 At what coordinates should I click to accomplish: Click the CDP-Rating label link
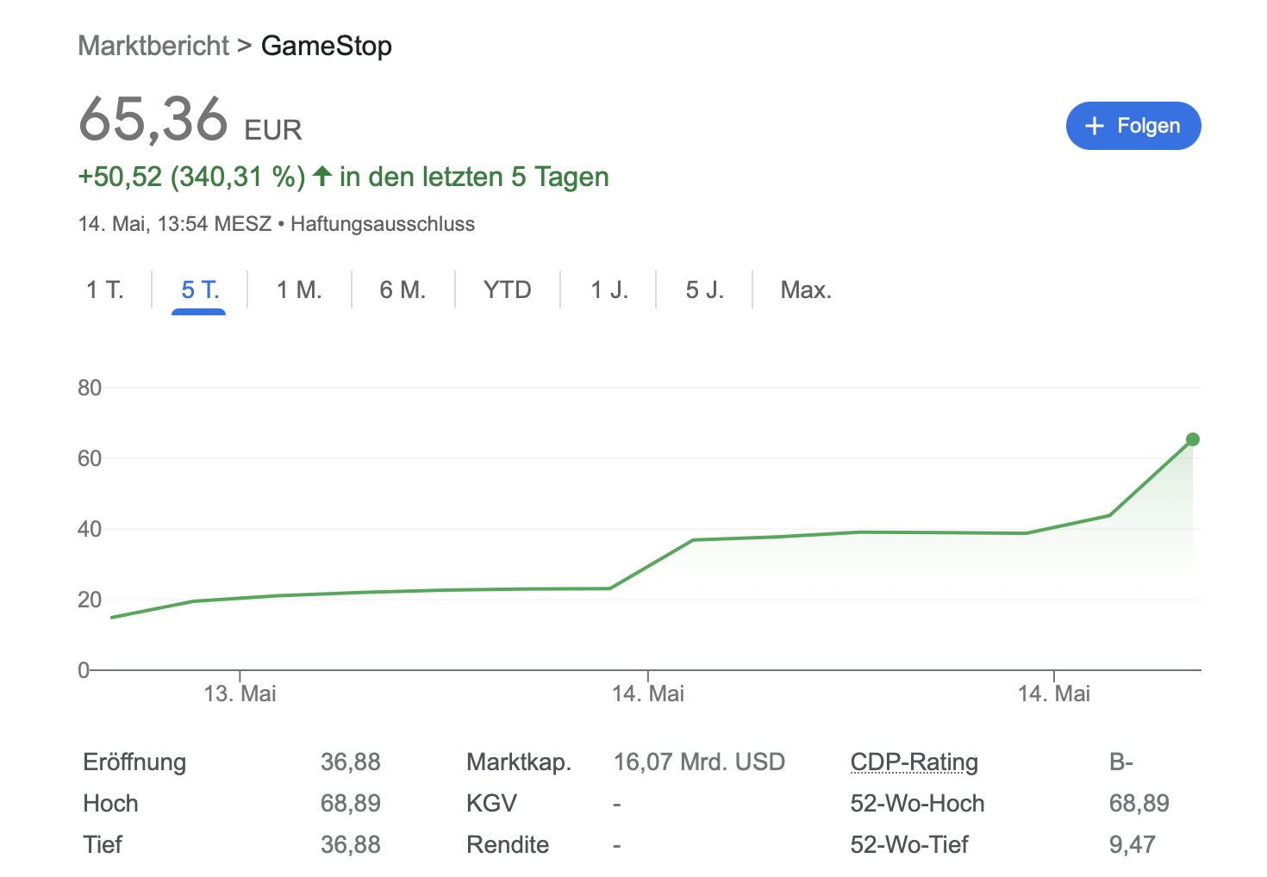point(914,762)
